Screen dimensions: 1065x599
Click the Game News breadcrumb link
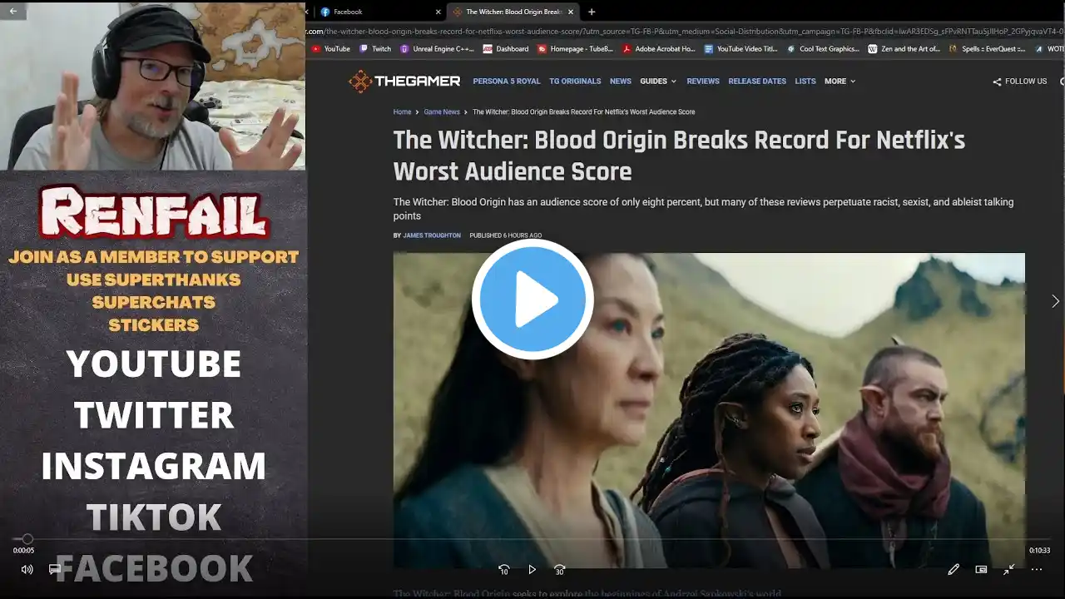[x=442, y=111]
